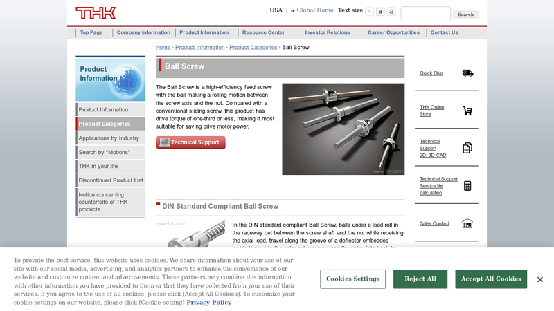Click the Quick Ship truck icon
The image size is (554, 311).
coord(467,73)
